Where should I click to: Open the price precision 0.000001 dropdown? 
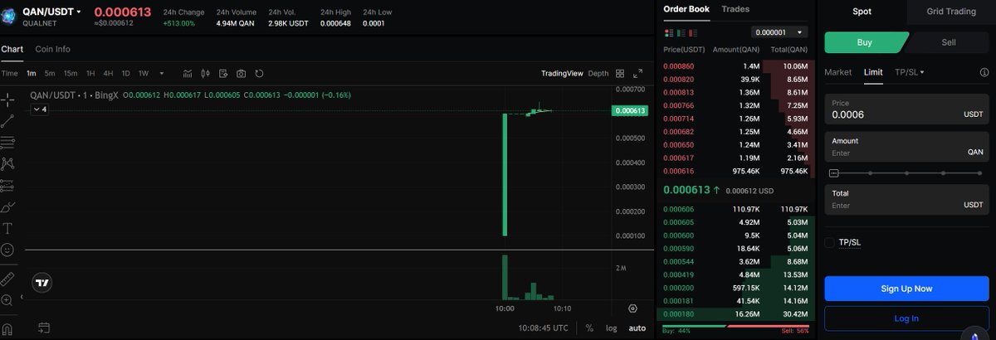[x=779, y=32]
